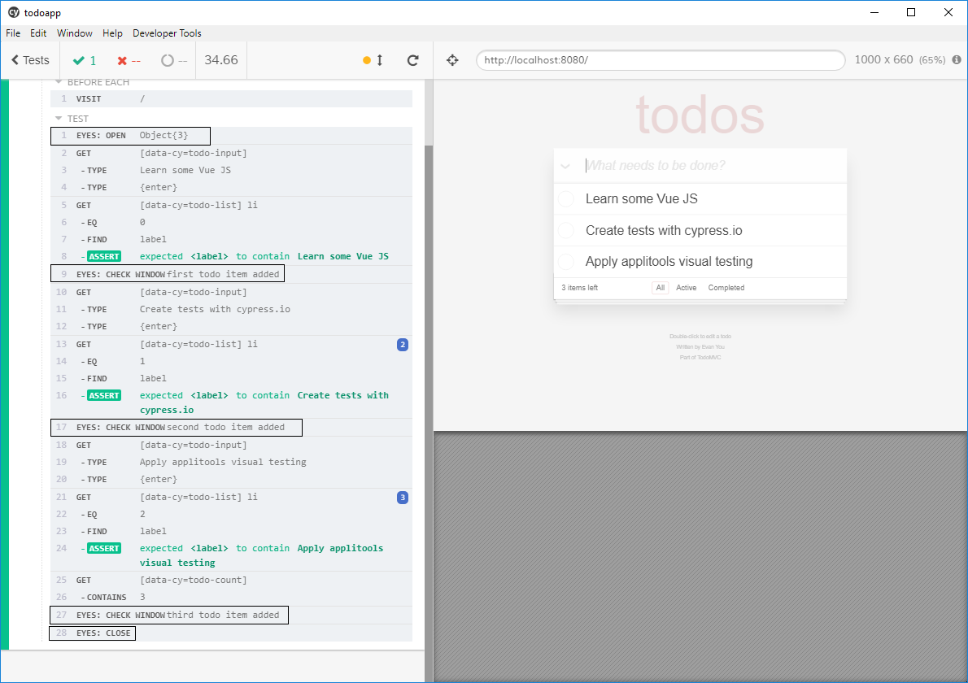This screenshot has width=968, height=683.
Task: Go back to the Tests list
Action: (30, 60)
